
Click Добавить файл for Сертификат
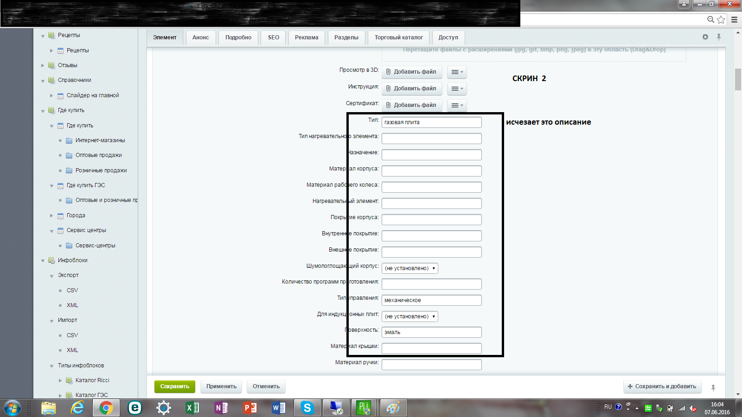[412, 105]
